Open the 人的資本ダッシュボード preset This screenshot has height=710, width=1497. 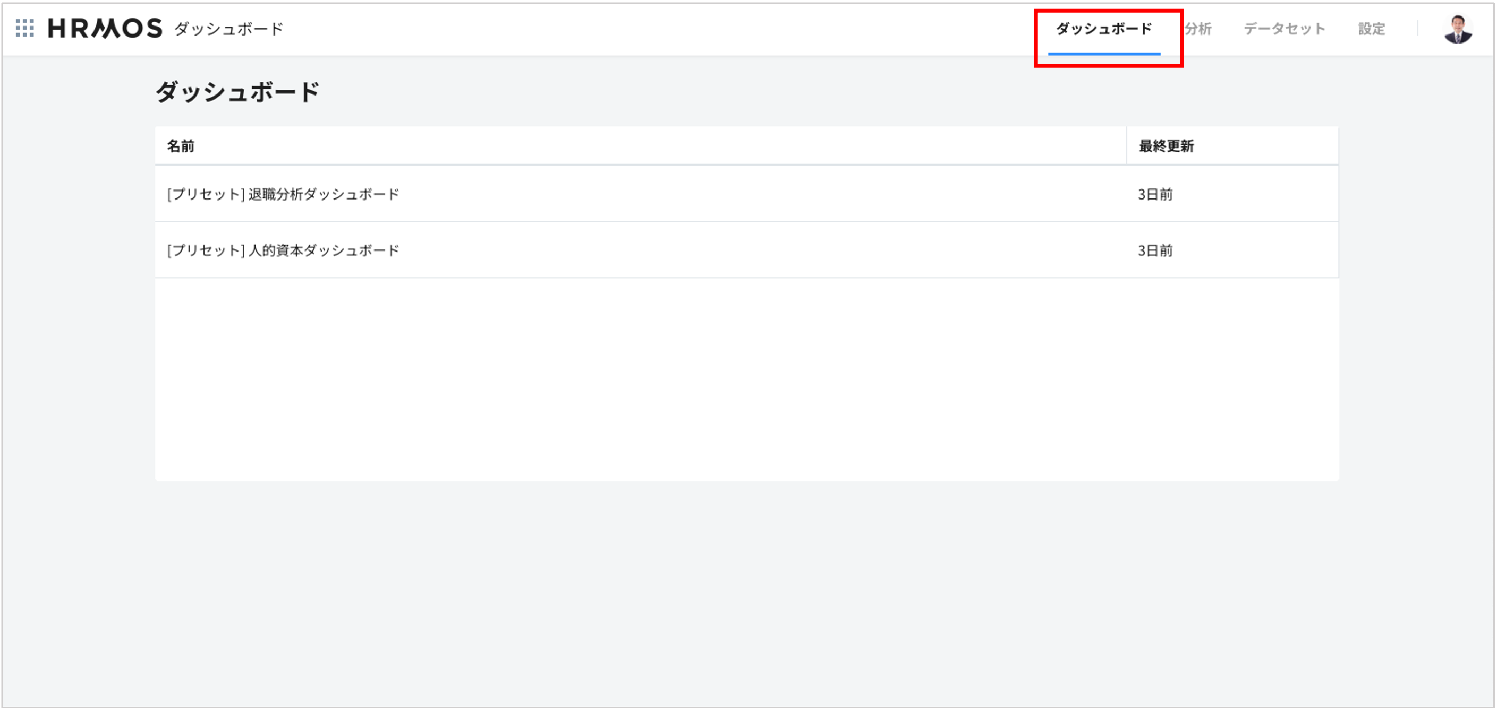click(324, 250)
